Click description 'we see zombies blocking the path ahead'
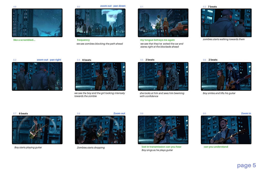The height and width of the screenshot is (172, 262). click(99, 44)
